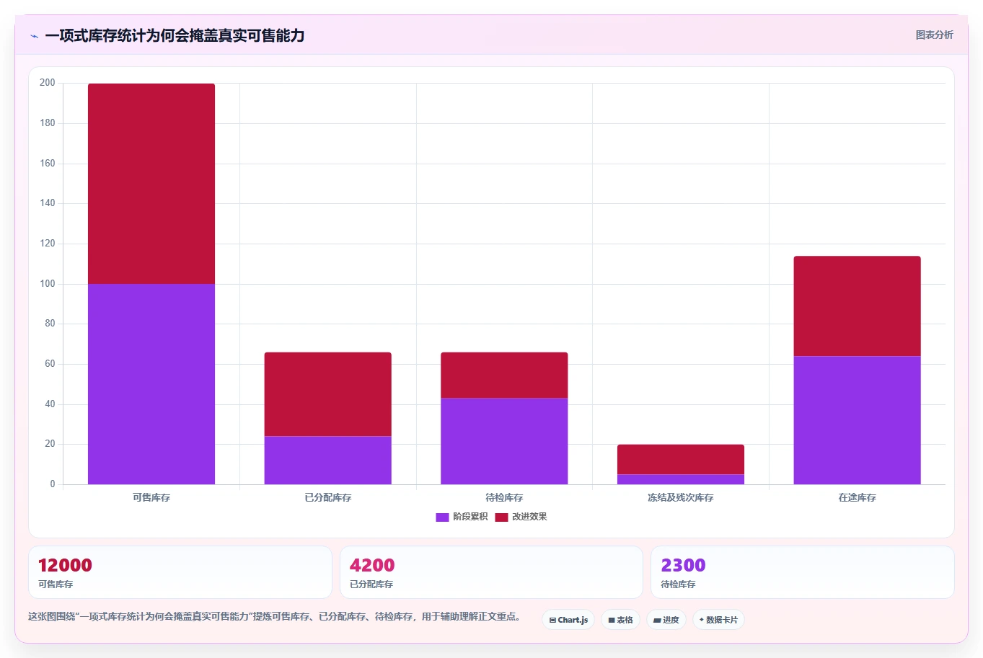This screenshot has height=658, width=983.
Task: Click the 200 y-axis tick label
Action: point(48,83)
